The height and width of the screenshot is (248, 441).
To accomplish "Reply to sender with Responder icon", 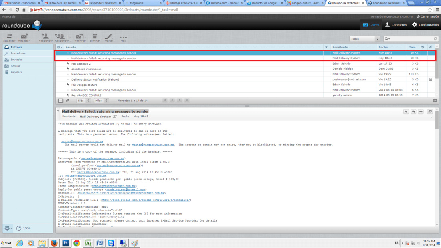I will click(46, 38).
